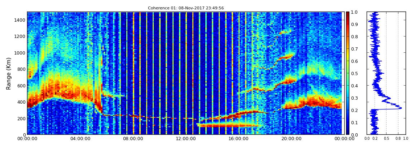Image resolution: width=415 pixels, height=147 pixels.
Task: Click the colorbar label 0.4
Action: pos(355,86)
